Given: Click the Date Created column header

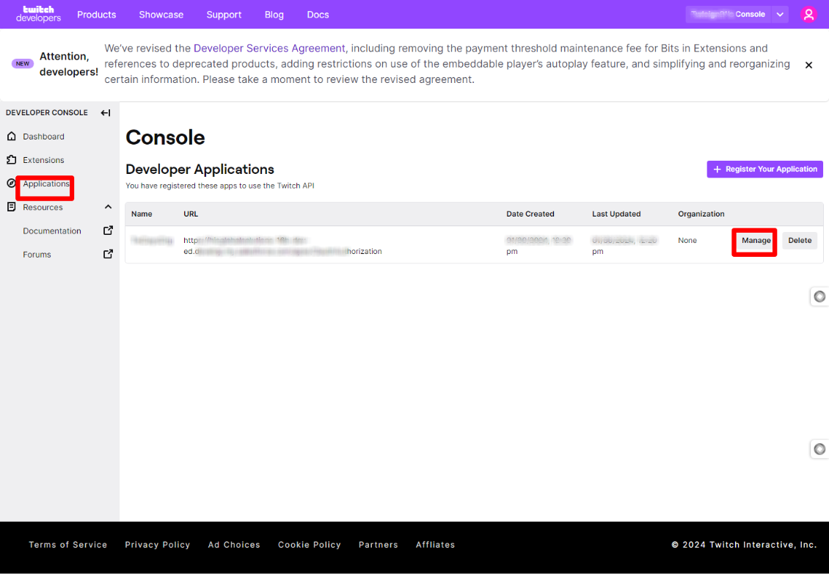Looking at the screenshot, I should tap(530, 214).
